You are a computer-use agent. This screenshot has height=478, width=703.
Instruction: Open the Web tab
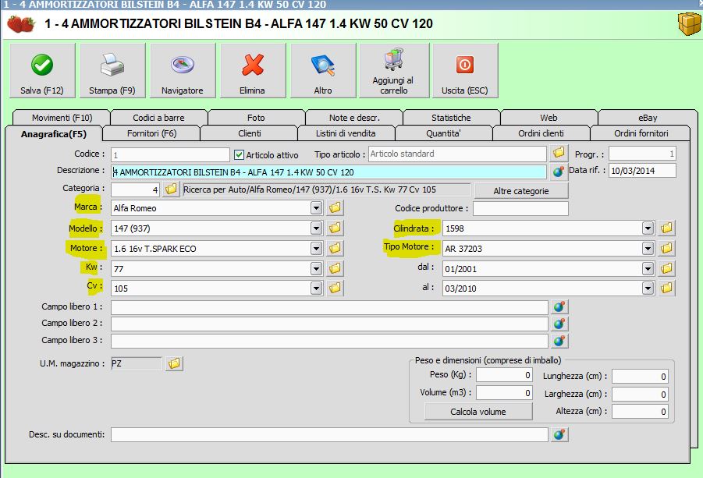coord(549,118)
